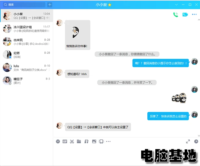200x166 pixels.
Task: Send a window shake nudge
Action: pos(101,141)
